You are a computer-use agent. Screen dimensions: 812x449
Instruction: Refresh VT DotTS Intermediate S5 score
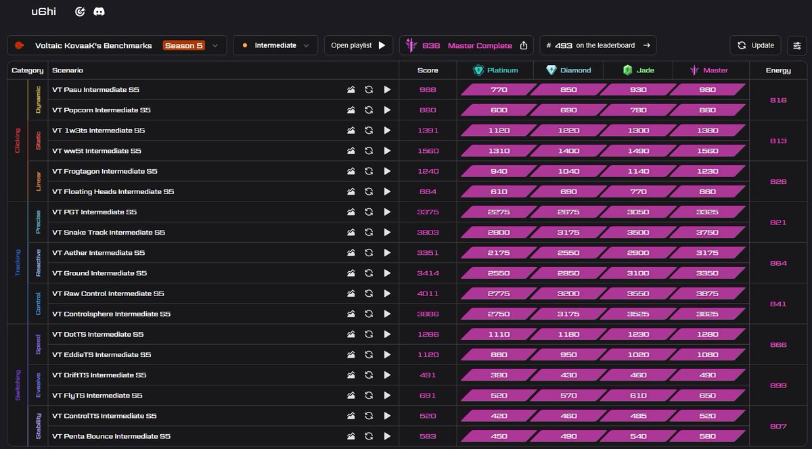click(x=369, y=334)
